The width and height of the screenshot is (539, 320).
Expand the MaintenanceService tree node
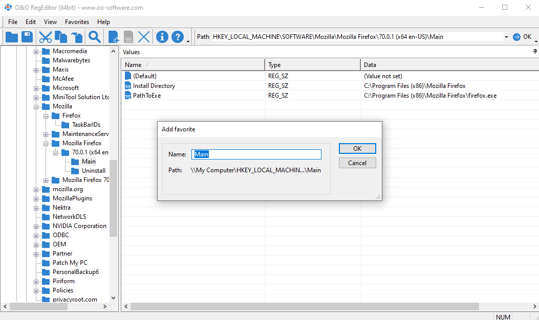pyautogui.click(x=46, y=134)
